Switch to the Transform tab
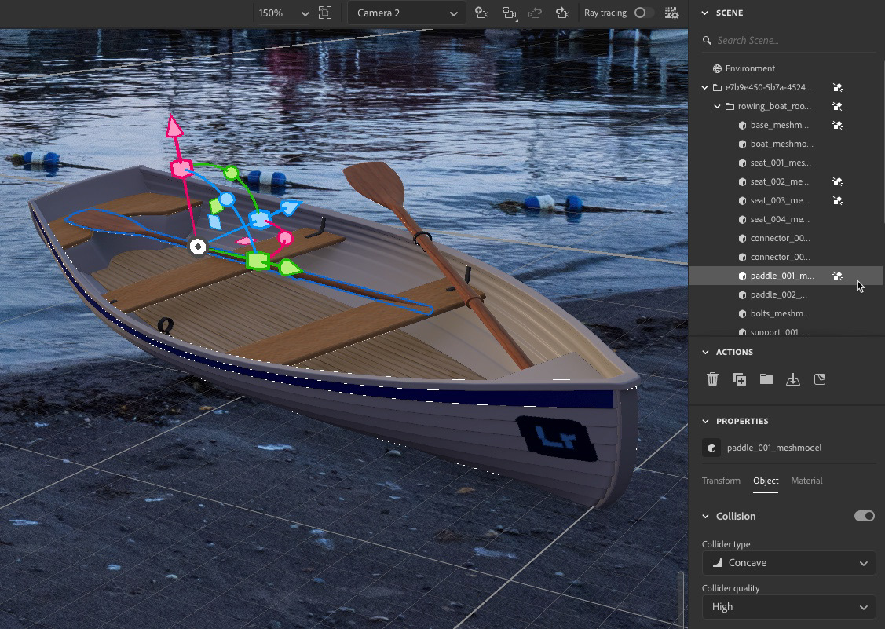885x629 pixels. (721, 481)
